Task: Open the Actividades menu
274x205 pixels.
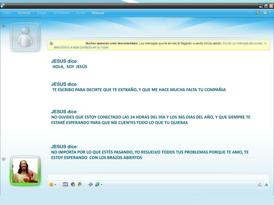Action: pyautogui.click(x=61, y=13)
